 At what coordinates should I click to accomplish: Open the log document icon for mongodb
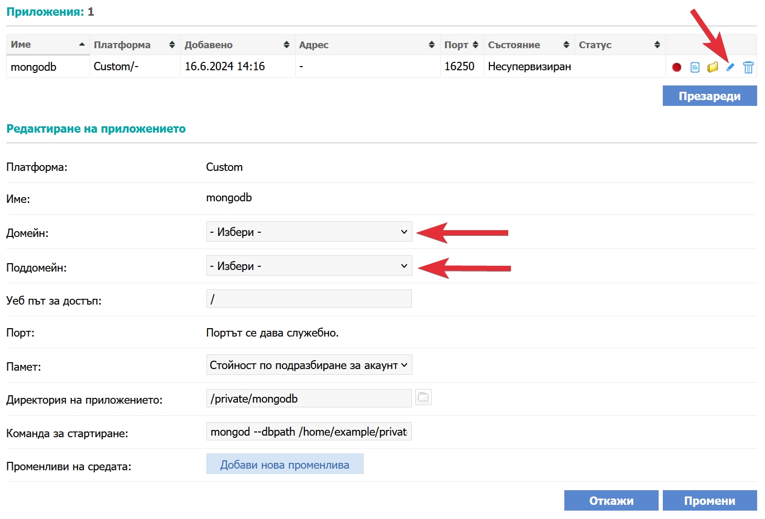coord(695,67)
